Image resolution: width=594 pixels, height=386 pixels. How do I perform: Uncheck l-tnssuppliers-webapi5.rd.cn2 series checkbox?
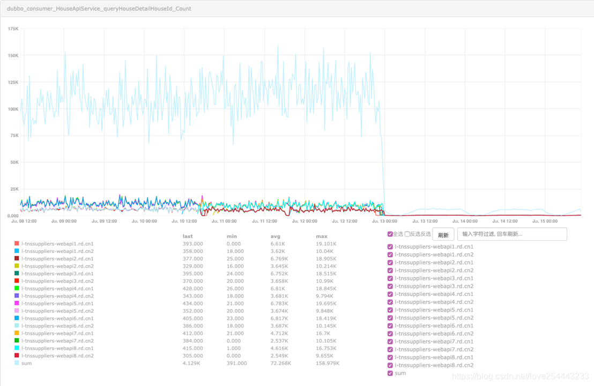390,318
